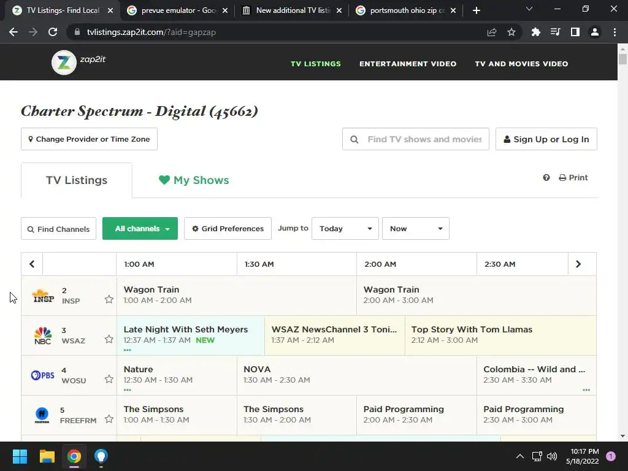Image resolution: width=628 pixels, height=471 pixels.
Task: Click the Freeform channel logo
Action: (x=42, y=415)
